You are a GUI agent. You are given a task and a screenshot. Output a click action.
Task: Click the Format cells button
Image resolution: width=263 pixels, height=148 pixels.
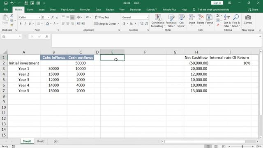[209, 21]
